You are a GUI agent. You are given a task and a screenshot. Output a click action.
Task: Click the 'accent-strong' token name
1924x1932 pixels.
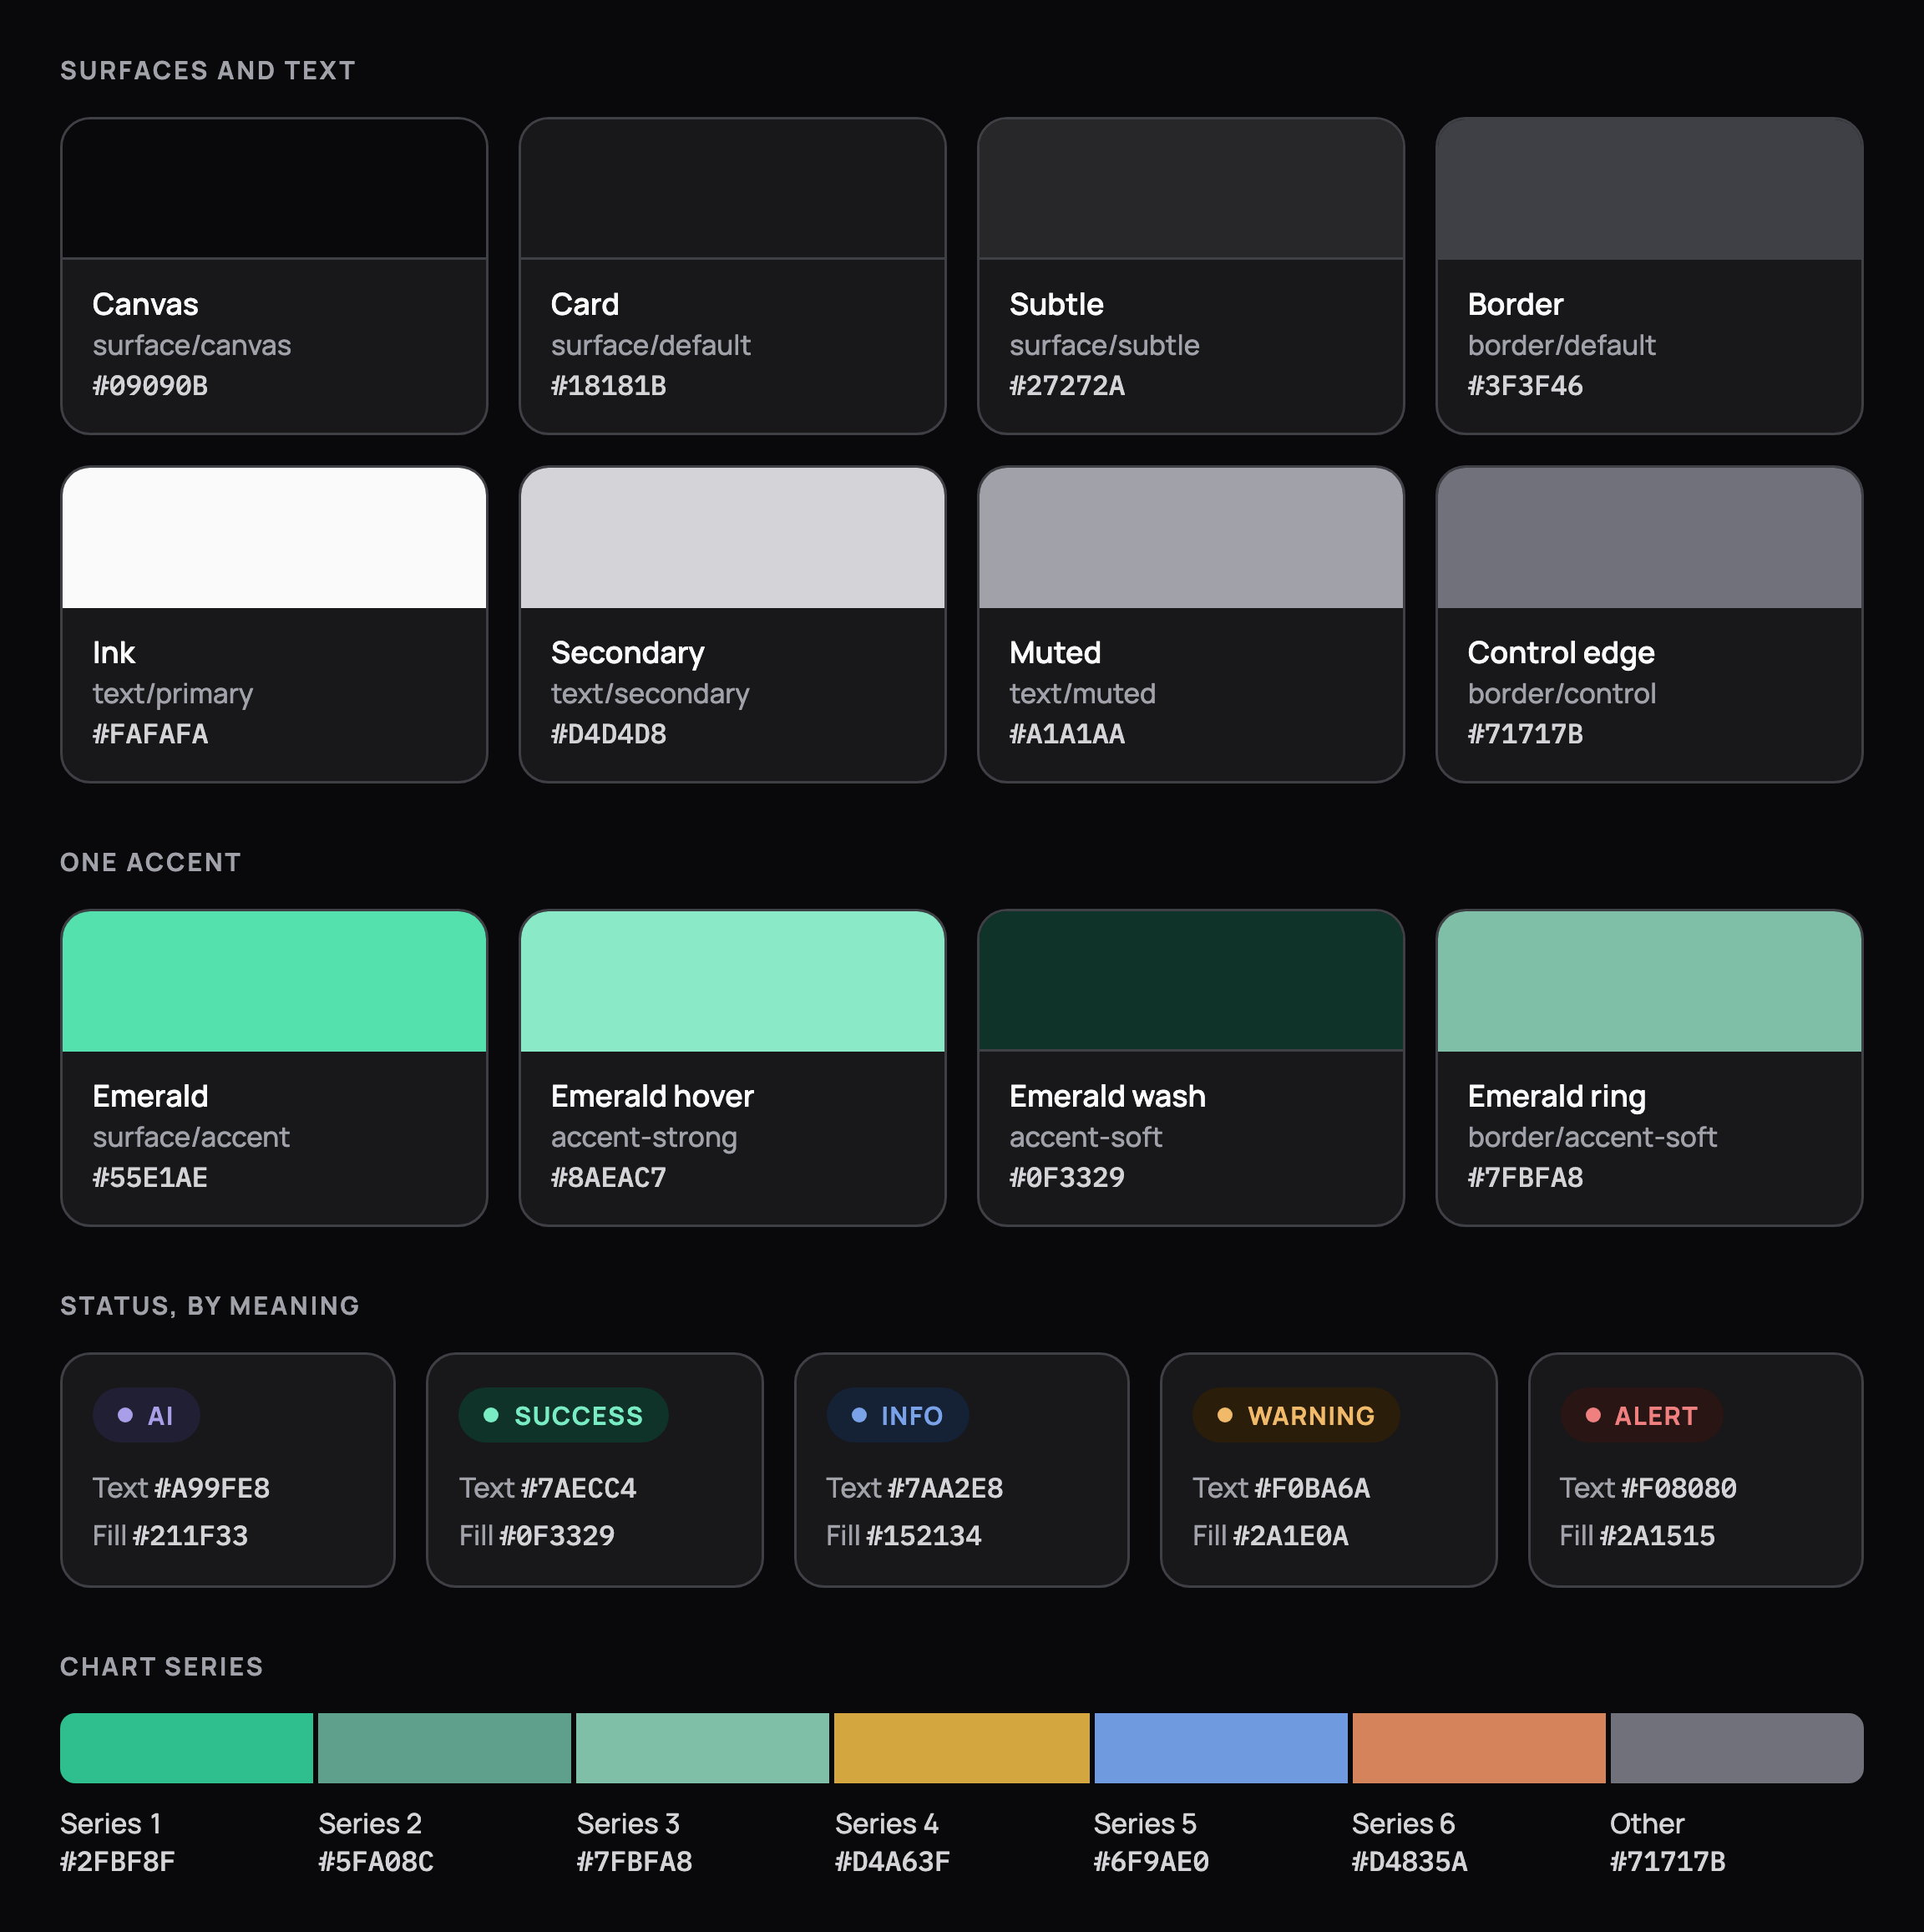(644, 1137)
